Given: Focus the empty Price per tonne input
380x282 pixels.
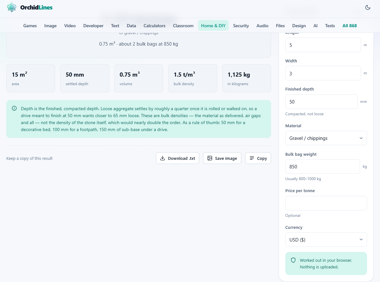Looking at the screenshot, I should point(326,203).
